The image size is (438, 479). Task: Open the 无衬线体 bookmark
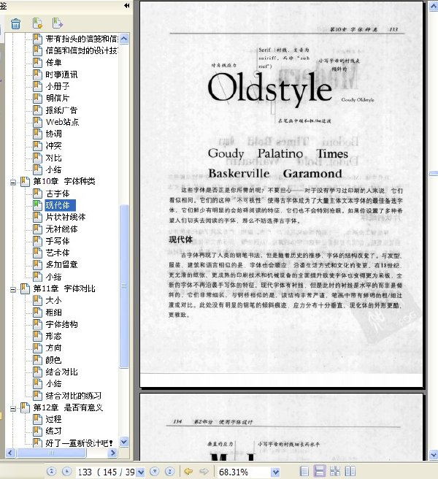pos(62,229)
